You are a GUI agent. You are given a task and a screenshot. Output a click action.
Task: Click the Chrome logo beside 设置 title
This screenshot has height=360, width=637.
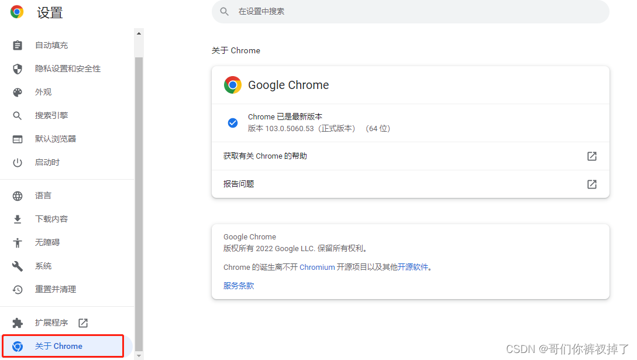click(17, 12)
